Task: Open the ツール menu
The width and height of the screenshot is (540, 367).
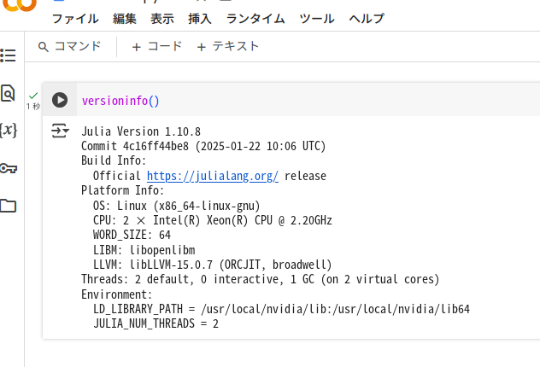Action: [317, 19]
